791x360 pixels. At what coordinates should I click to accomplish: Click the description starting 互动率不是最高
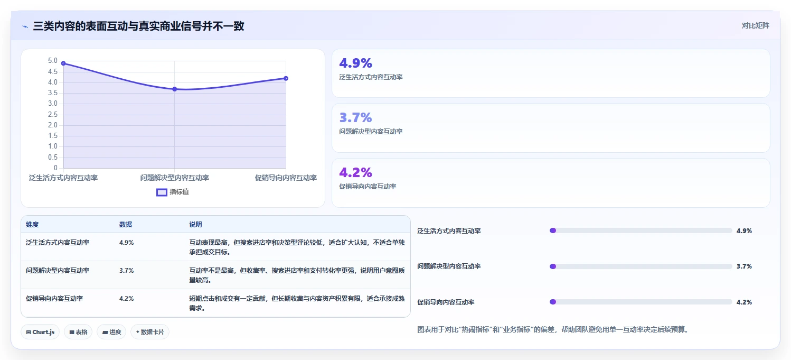tap(297, 275)
